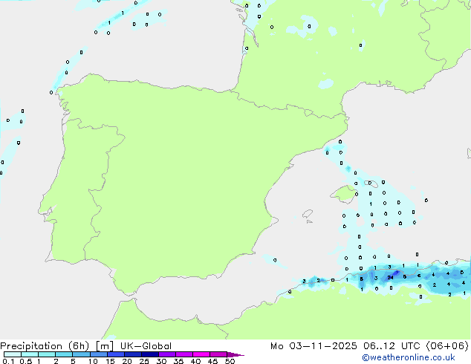This screenshot has width=471, height=364.
Task: Select the 20–25 dark blue legend swatch
Action: (x=133, y=354)
